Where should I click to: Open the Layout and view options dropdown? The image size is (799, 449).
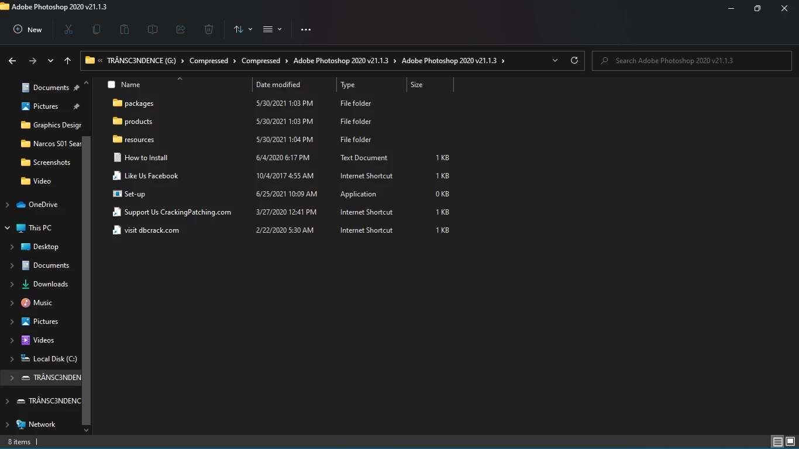pos(272,29)
